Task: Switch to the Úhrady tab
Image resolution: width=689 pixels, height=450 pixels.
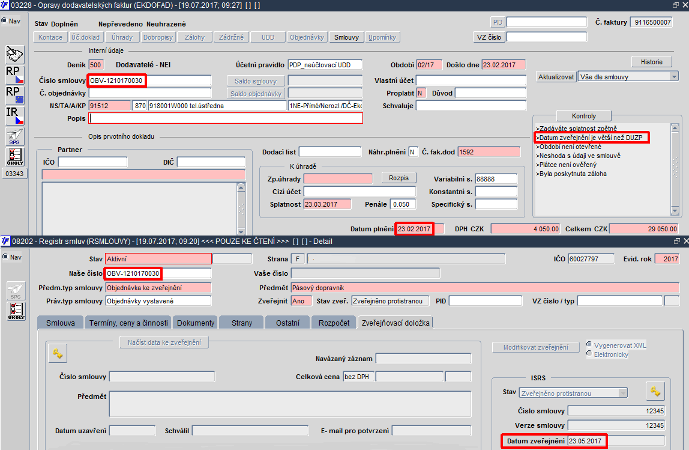Action: 122,37
